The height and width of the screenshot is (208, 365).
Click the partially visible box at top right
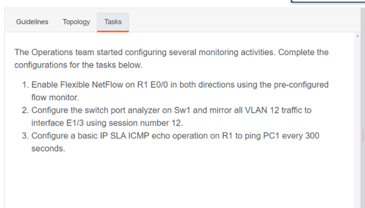point(328,1)
